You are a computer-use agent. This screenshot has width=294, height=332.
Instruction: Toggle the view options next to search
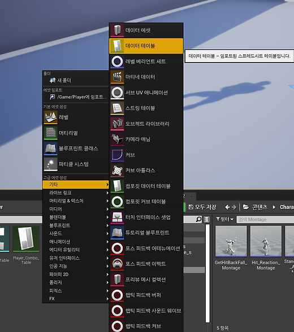[206, 219]
